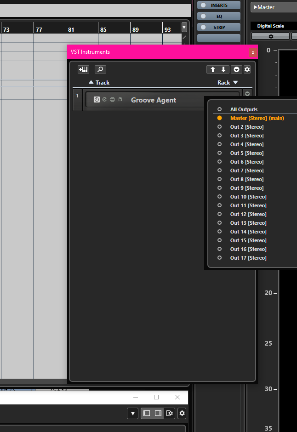Toggle left zone visibility icon
Image resolution: width=297 pixels, height=432 pixels.
point(147,413)
